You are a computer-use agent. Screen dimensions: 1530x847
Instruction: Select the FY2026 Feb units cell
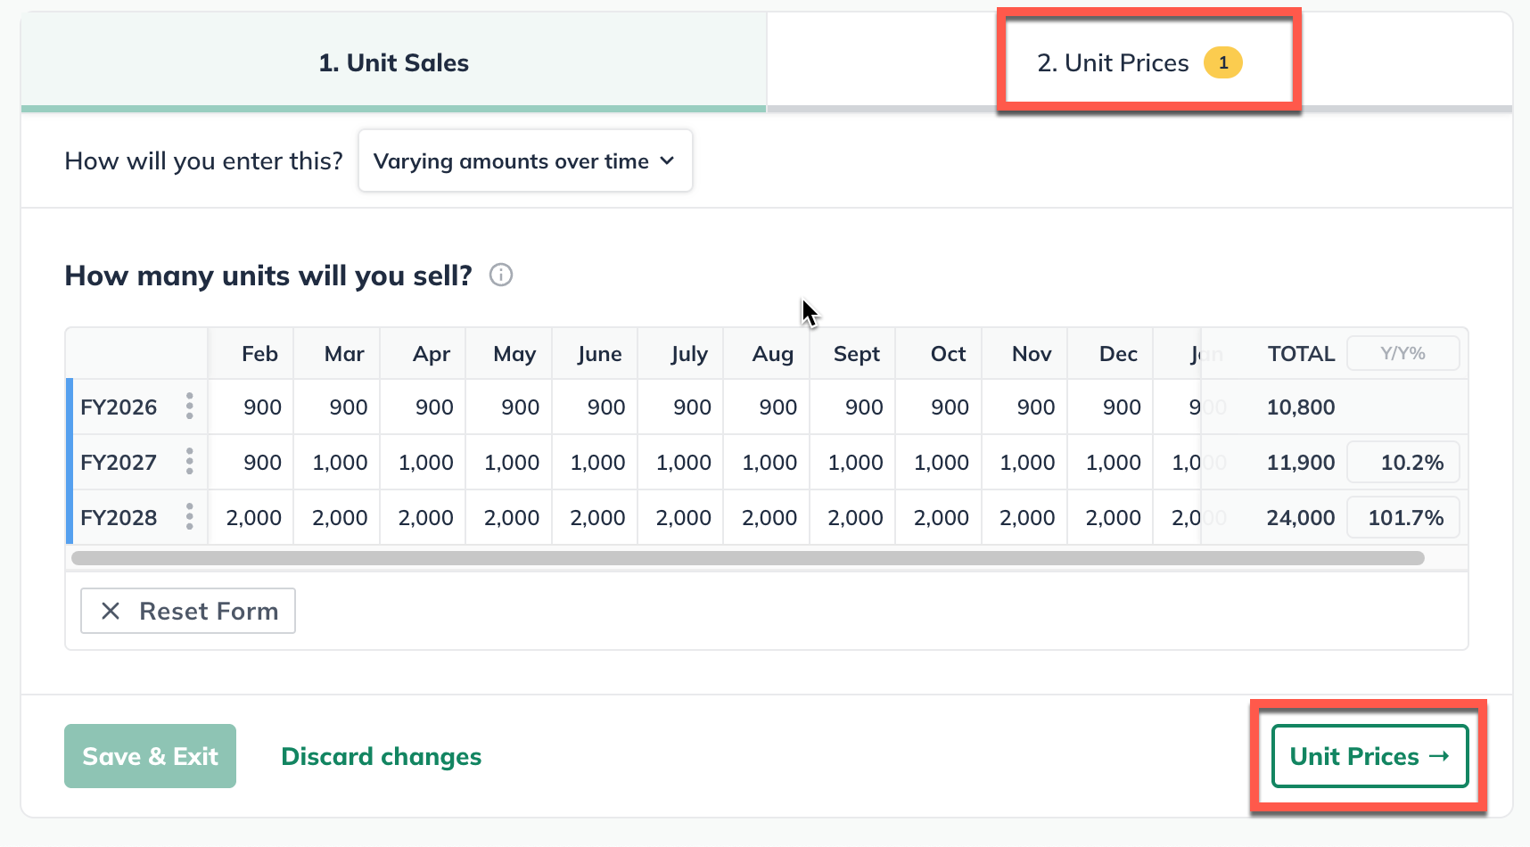coord(252,407)
